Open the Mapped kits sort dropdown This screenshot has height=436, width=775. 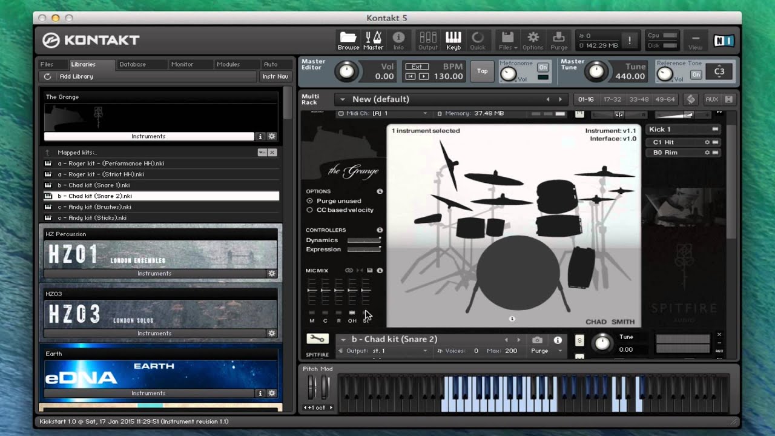point(262,153)
